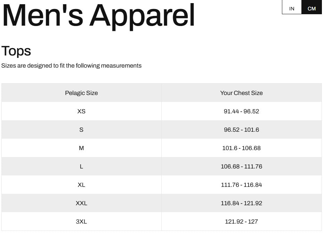
Task: Click the Men's Apparel heading
Action: coord(98,17)
